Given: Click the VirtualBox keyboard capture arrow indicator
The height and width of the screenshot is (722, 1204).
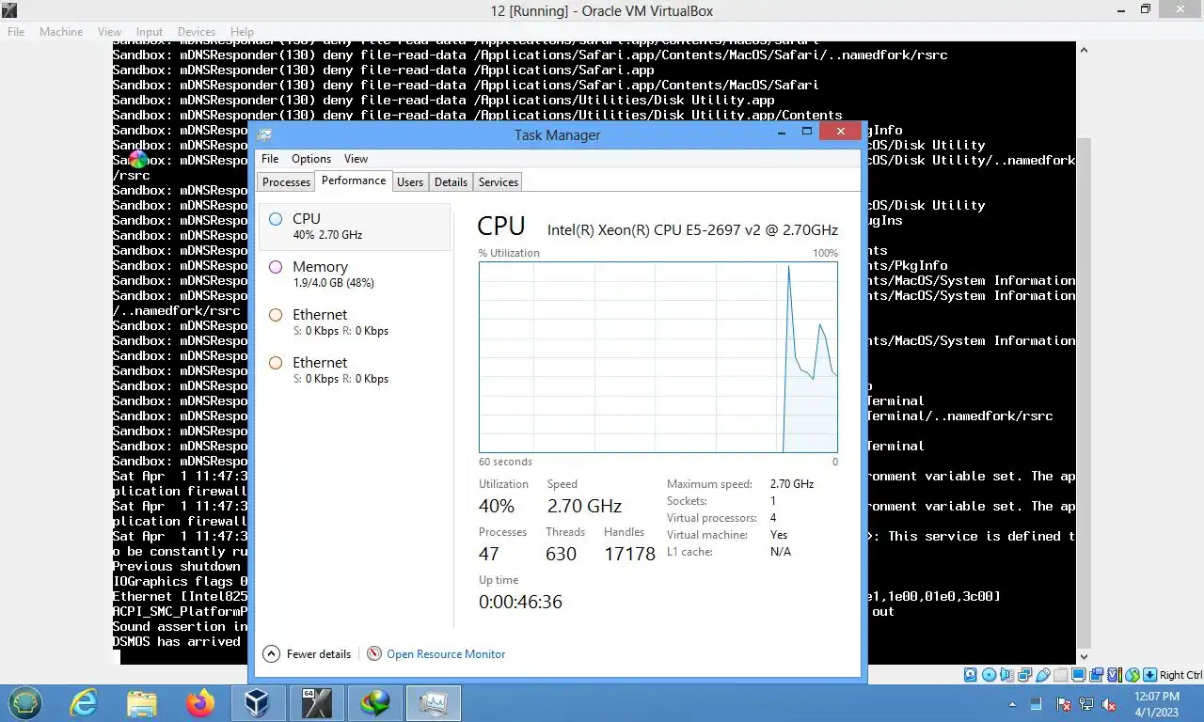Looking at the screenshot, I should pyautogui.click(x=1149, y=675).
